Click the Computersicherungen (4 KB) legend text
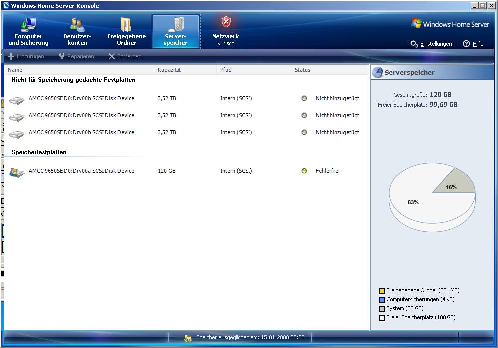Screen dimensions: 498x348 [420, 299]
